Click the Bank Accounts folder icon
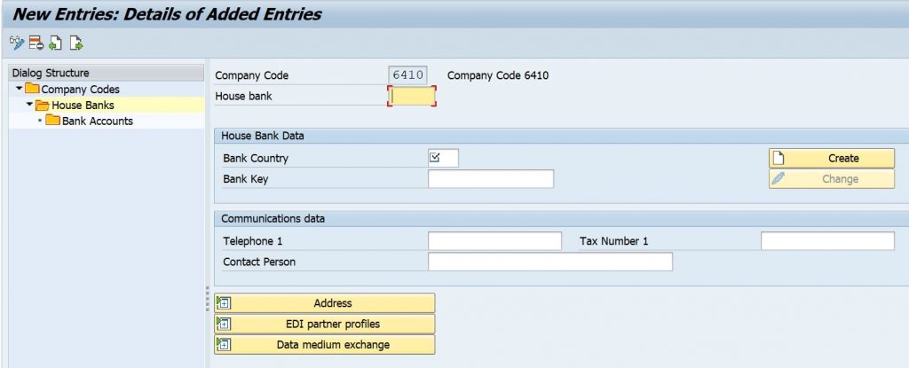The height and width of the screenshot is (368, 909). 52,121
